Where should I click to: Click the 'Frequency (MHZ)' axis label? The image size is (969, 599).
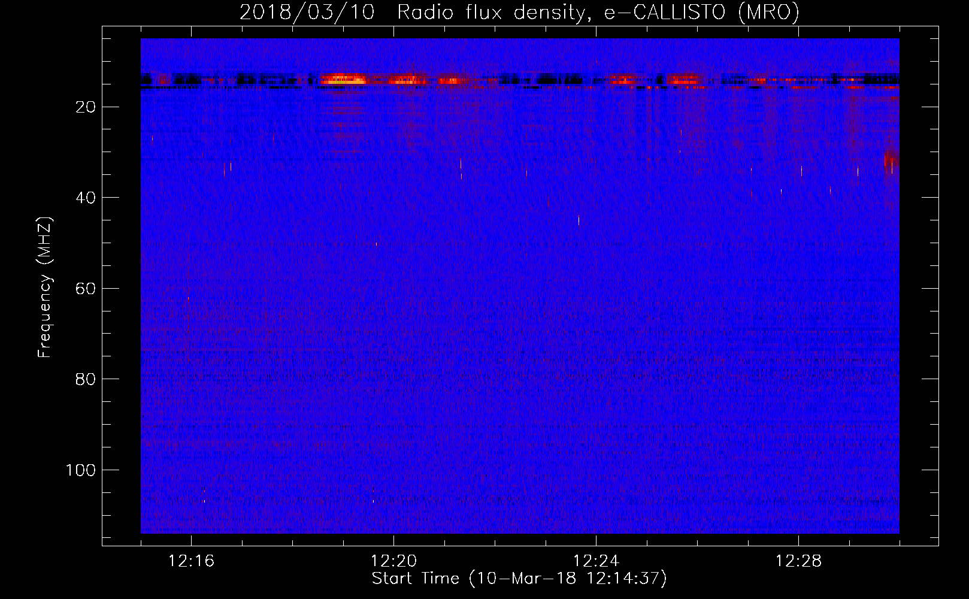[45, 288]
